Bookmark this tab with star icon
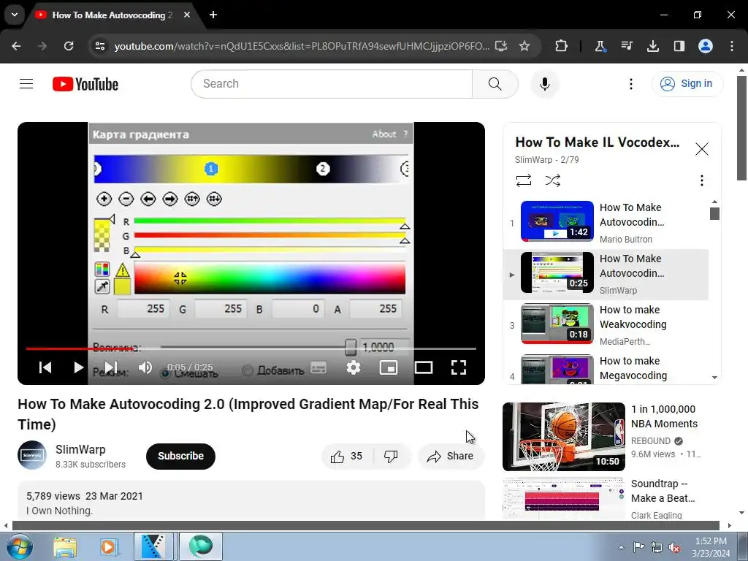This screenshot has height=561, width=748. (x=524, y=46)
